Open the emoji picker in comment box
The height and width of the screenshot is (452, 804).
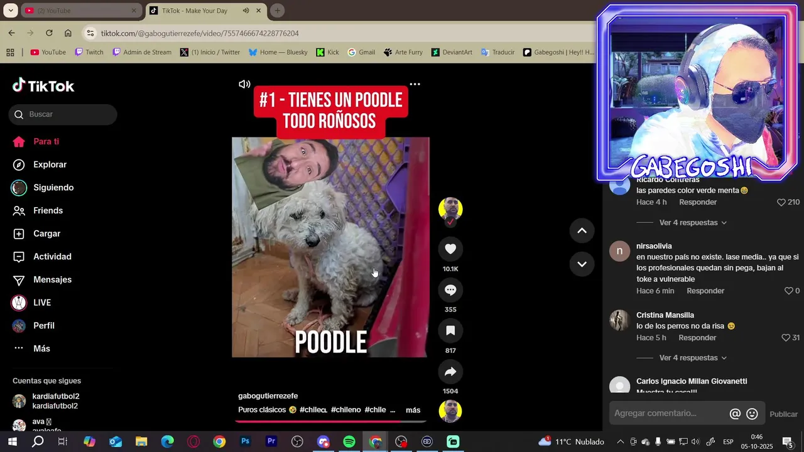pos(752,414)
